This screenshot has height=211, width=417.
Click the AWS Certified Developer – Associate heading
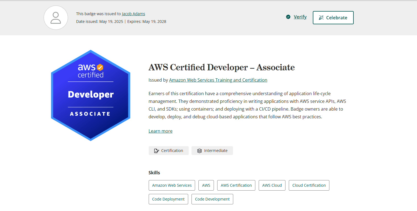click(x=222, y=67)
